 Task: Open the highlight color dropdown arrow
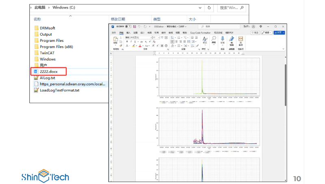(x=136, y=45)
